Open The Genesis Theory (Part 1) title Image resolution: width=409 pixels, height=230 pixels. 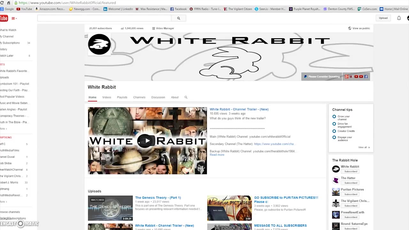pos(158,198)
